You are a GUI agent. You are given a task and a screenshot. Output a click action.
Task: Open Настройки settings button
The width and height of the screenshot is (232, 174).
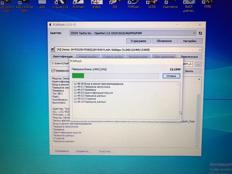click(x=189, y=41)
